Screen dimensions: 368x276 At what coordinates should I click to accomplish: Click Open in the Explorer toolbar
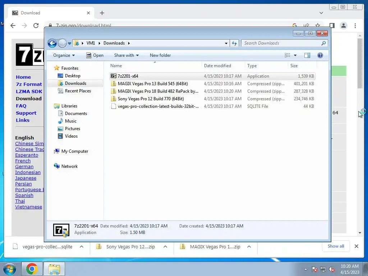coord(95,55)
